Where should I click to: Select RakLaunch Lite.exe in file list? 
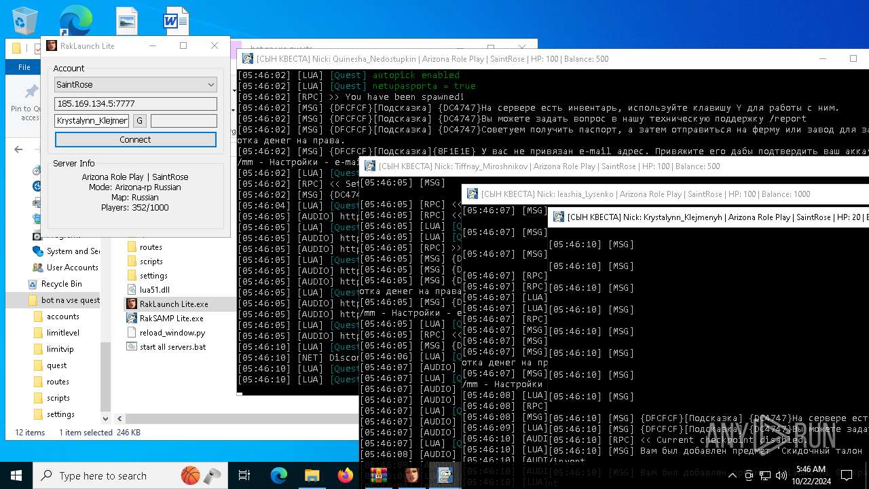coord(174,304)
